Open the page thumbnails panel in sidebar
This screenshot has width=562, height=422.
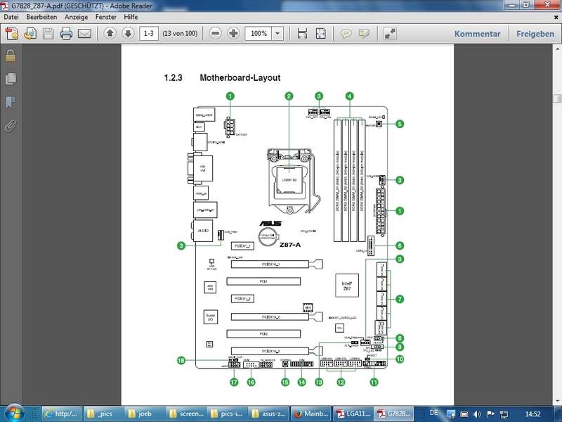point(11,79)
